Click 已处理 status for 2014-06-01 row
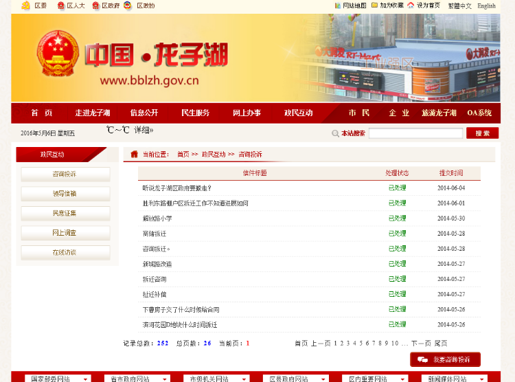Screen dimensions: 515x382 tap(398, 203)
